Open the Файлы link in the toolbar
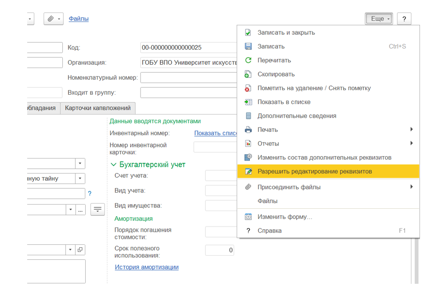The height and width of the screenshot is (288, 442). tap(79, 19)
